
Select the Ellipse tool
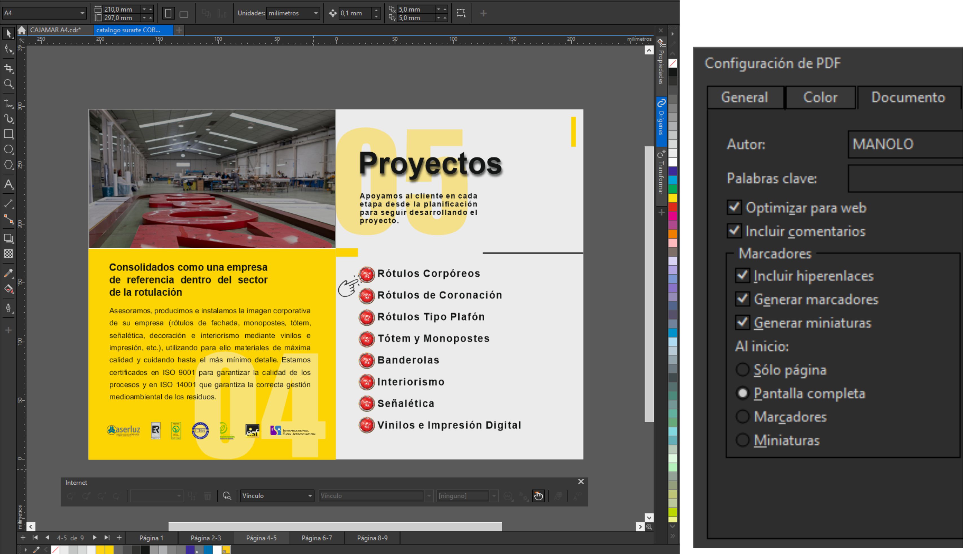pyautogui.click(x=8, y=149)
